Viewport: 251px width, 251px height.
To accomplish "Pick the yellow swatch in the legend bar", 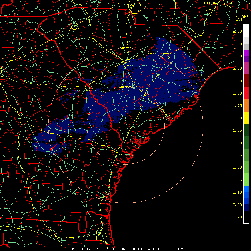I will (x=246, y=118).
